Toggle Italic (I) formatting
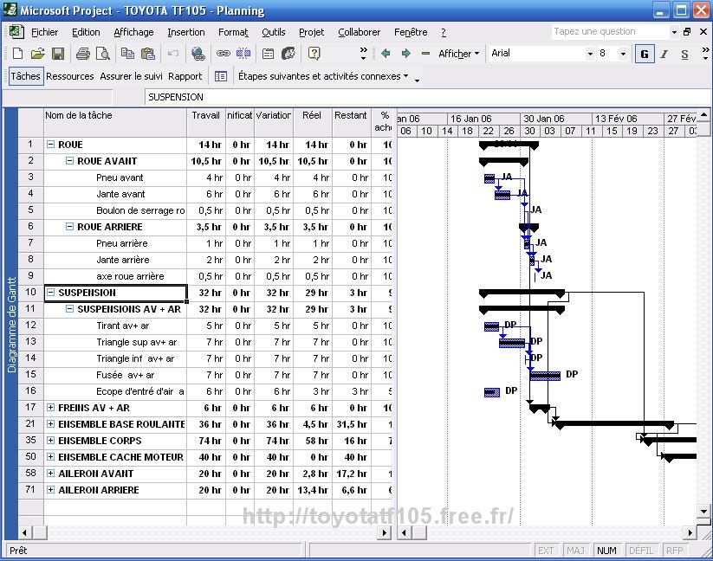713x561 pixels. (x=664, y=54)
